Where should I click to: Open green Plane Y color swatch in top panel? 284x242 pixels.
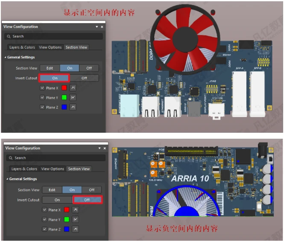(x=64, y=98)
